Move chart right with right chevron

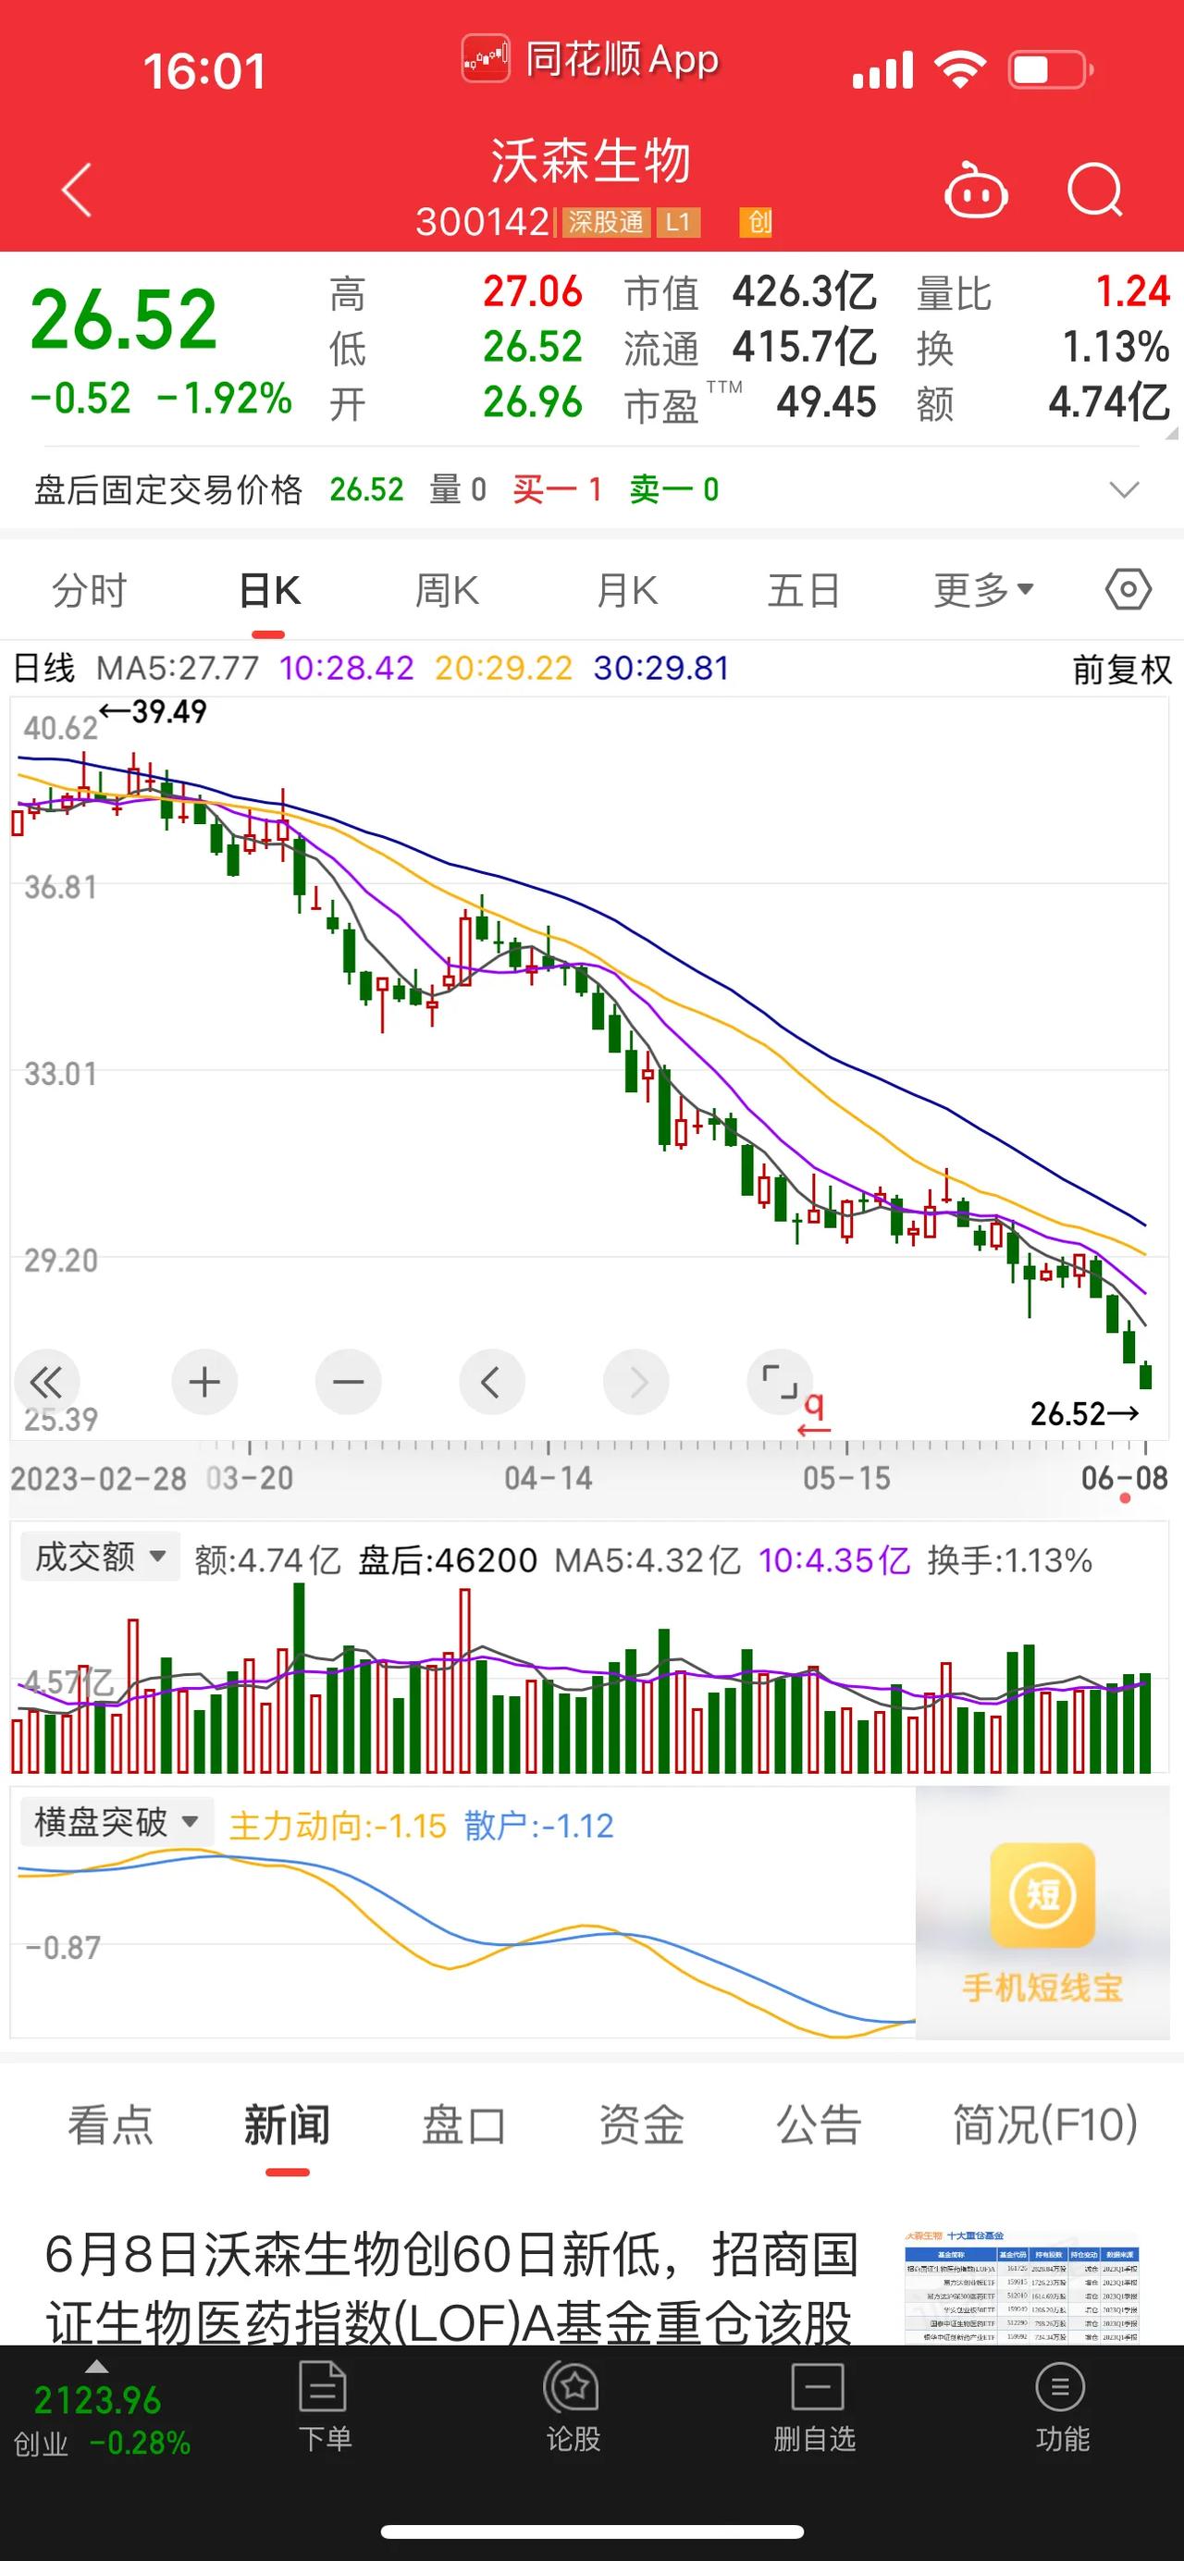coord(636,1382)
